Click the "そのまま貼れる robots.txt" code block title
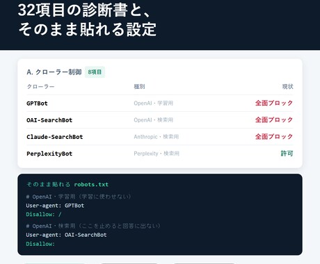Screen dimensions: 320x264 67,185
